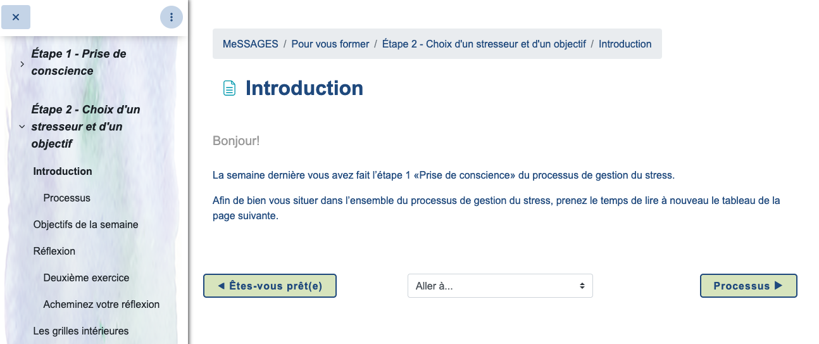Open Processus page from the sidebar
This screenshot has height=344, width=819.
tap(66, 198)
